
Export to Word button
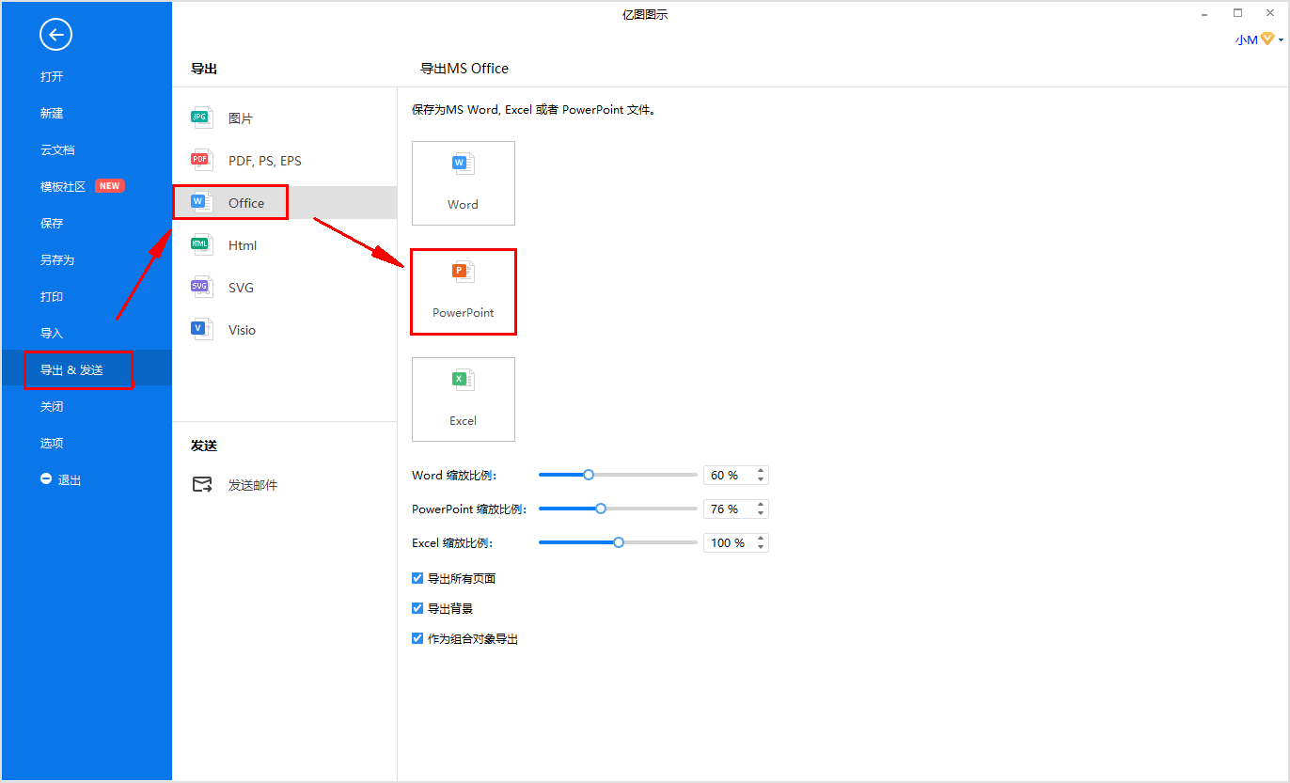point(464,183)
